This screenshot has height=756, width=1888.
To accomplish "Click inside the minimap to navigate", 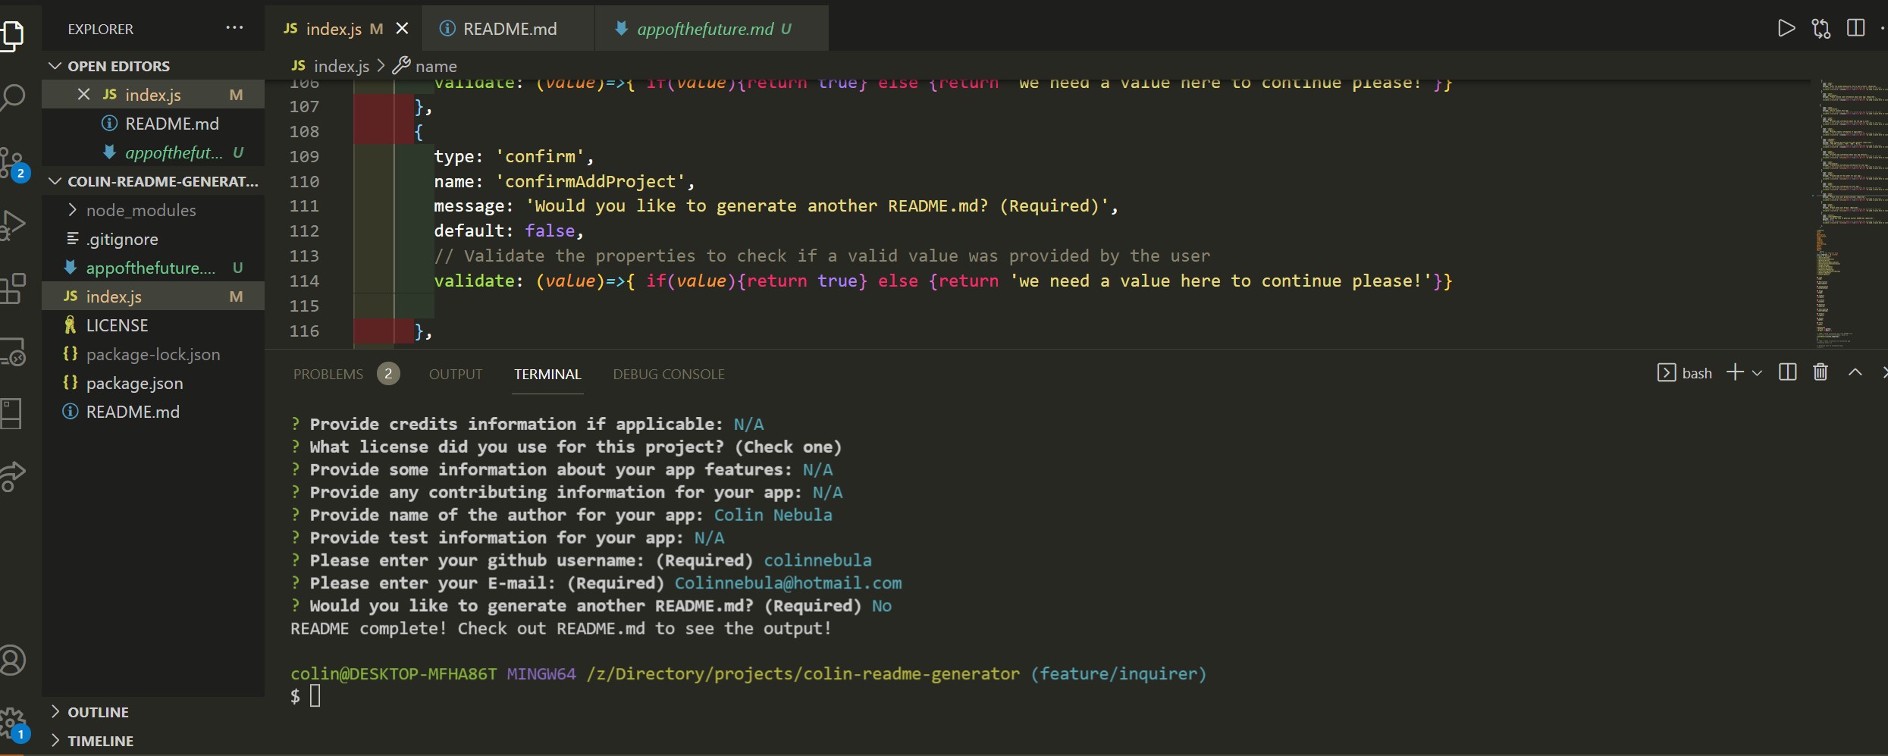I will coord(1850,212).
